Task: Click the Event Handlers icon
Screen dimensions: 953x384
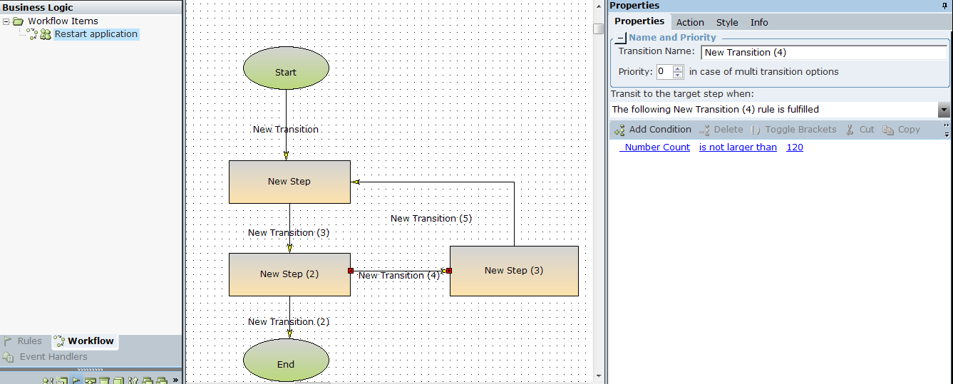Action: click(8, 357)
